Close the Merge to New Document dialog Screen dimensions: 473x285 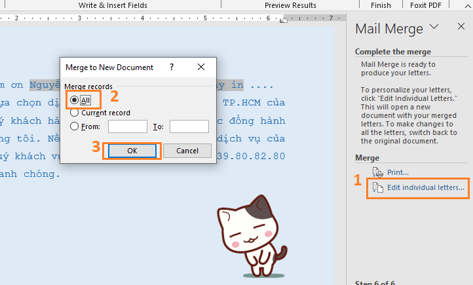coord(200,67)
